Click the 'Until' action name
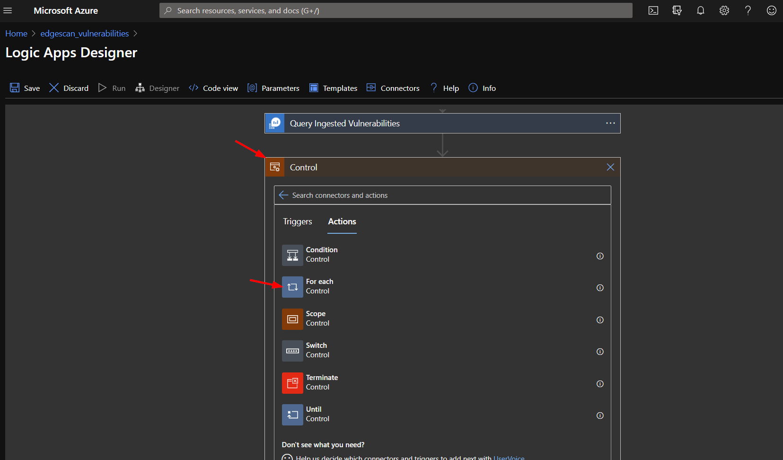This screenshot has width=783, height=460. click(x=314, y=409)
